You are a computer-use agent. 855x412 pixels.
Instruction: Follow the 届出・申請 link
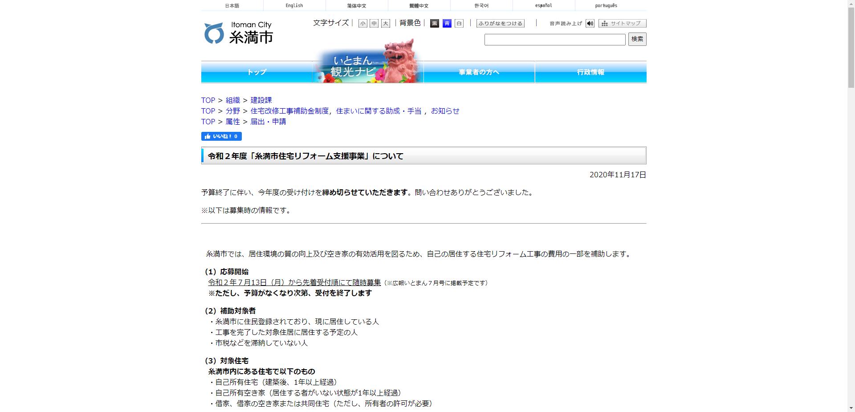(x=267, y=122)
